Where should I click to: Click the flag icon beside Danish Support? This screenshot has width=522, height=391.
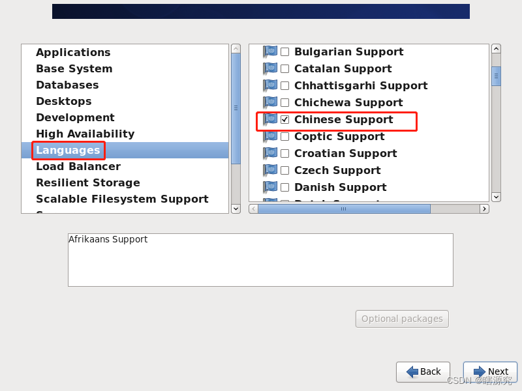point(269,187)
